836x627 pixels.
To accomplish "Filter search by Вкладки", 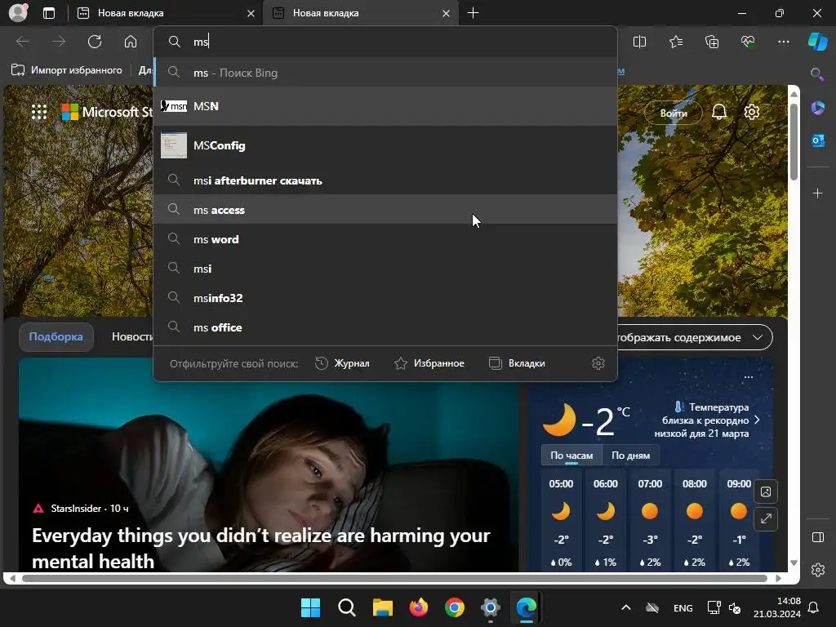I will click(517, 363).
